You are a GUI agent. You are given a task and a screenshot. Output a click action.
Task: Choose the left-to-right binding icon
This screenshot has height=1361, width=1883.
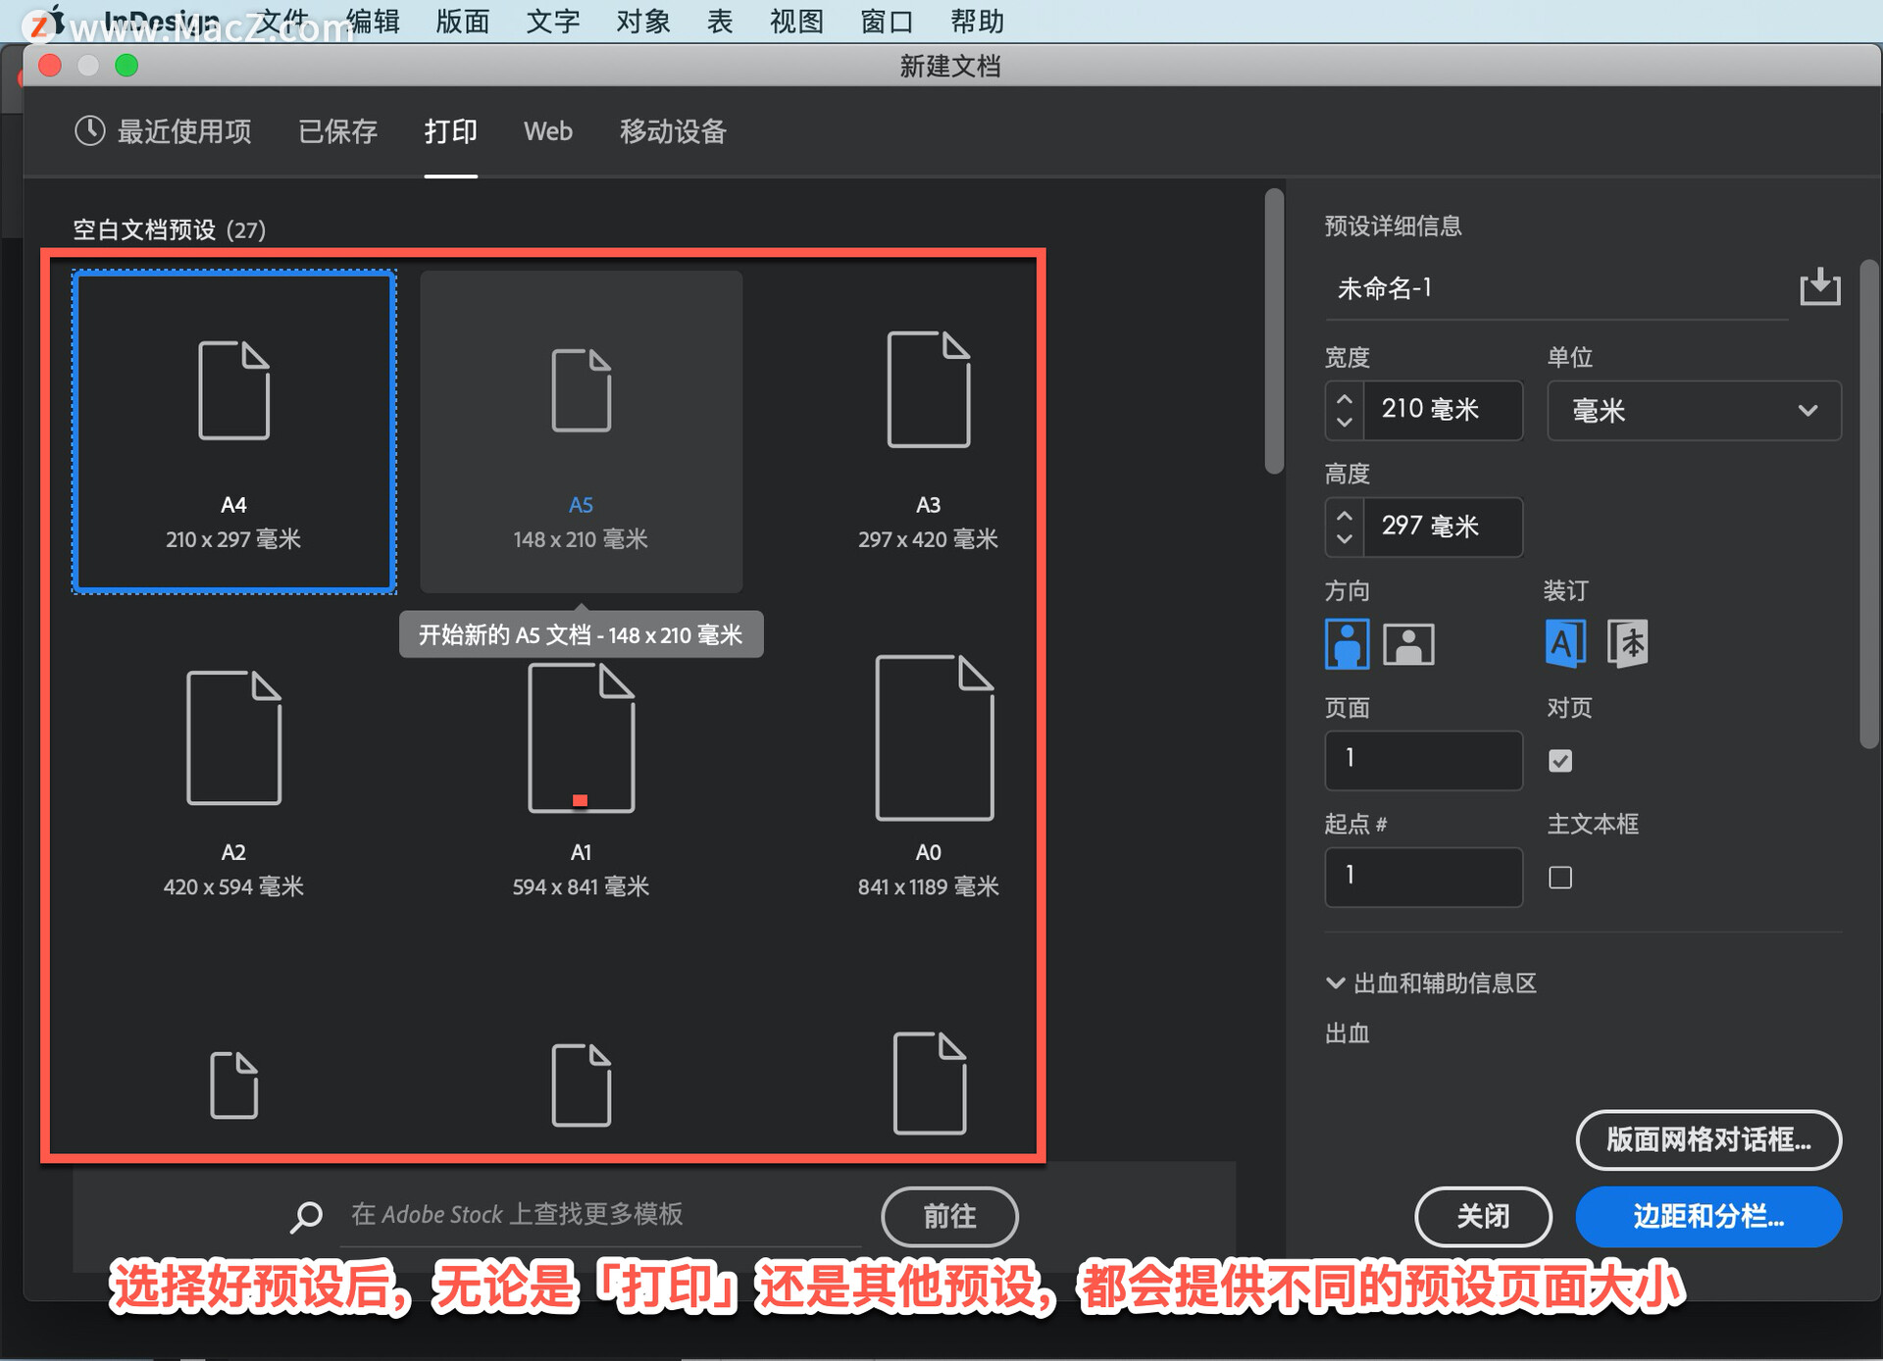coord(1565,643)
